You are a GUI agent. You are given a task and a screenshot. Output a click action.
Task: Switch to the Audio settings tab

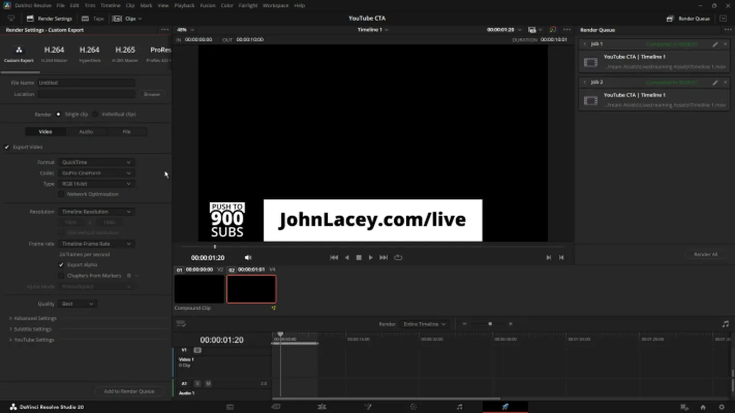coord(86,132)
